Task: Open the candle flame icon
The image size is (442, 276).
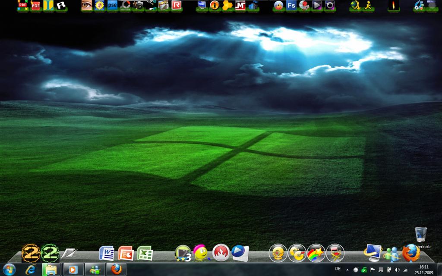Action: (394, 5)
